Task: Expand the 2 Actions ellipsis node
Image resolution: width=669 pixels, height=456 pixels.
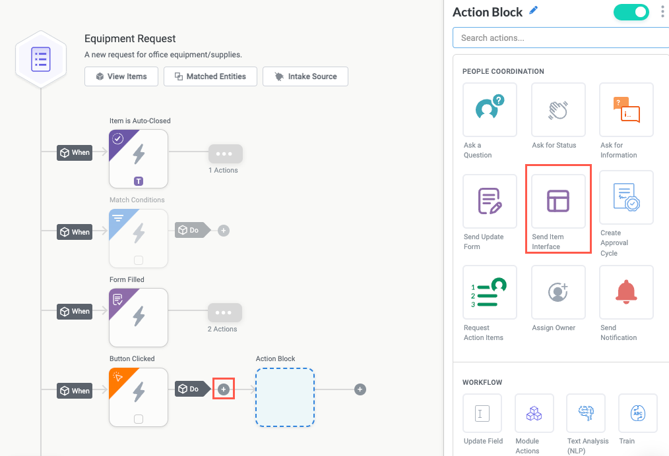Action: click(x=224, y=312)
